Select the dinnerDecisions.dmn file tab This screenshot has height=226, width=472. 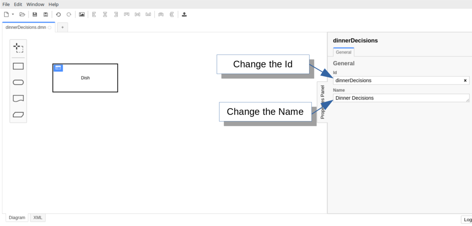point(26,27)
